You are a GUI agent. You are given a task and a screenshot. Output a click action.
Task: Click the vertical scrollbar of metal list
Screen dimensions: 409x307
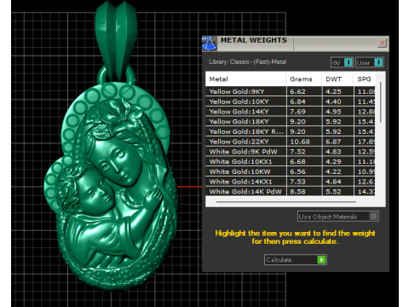tap(381, 102)
